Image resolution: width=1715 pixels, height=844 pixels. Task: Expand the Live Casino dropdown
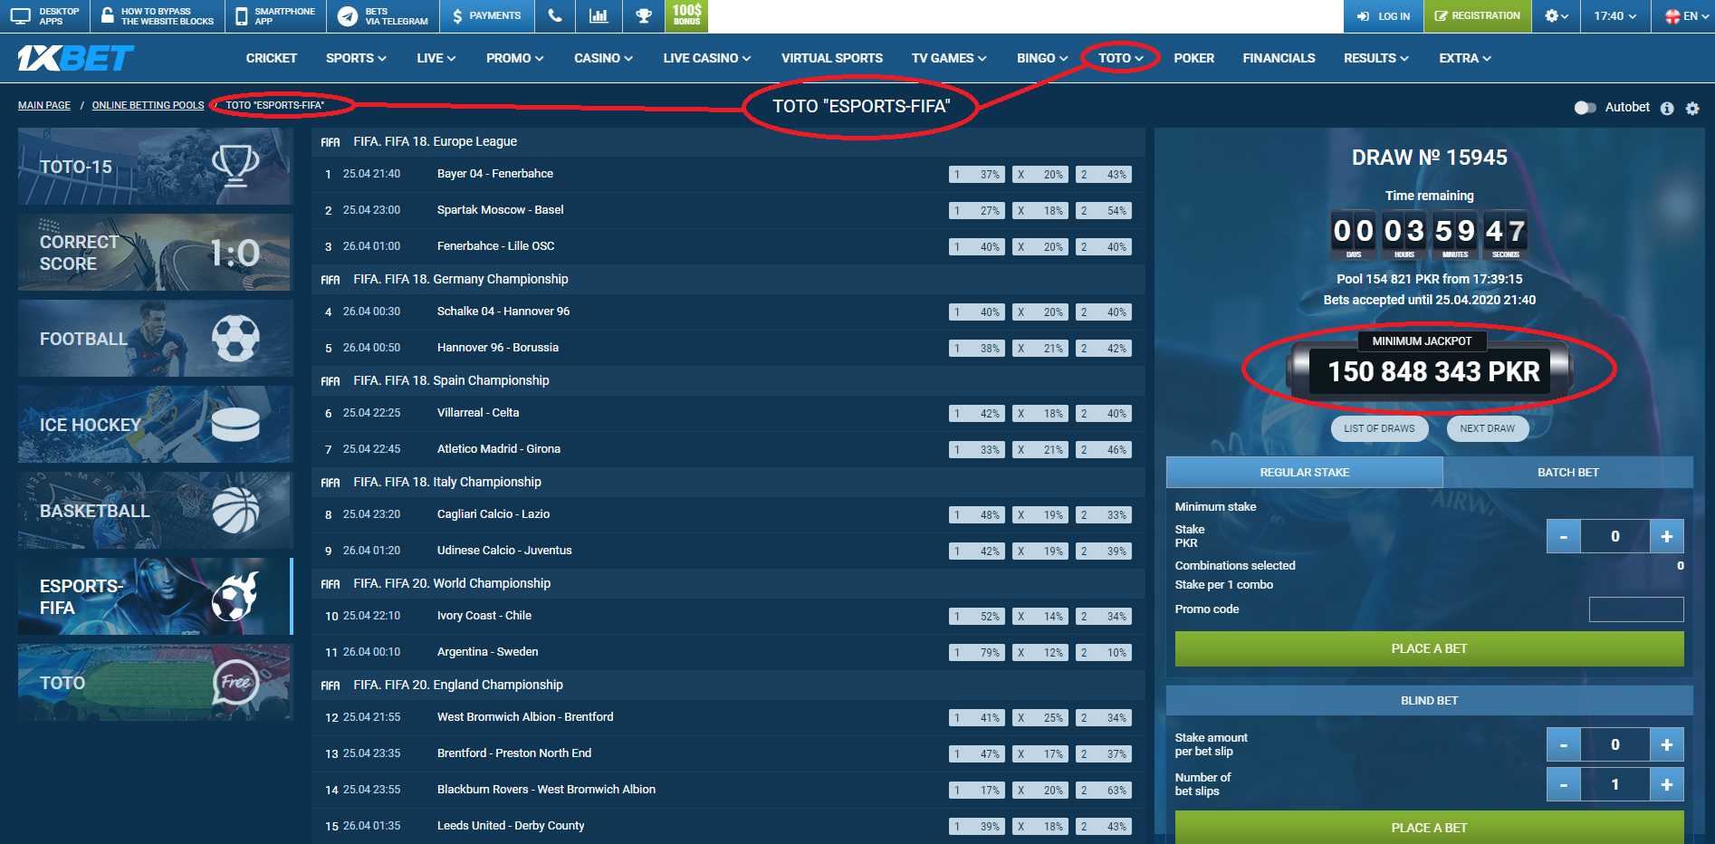pos(706,58)
